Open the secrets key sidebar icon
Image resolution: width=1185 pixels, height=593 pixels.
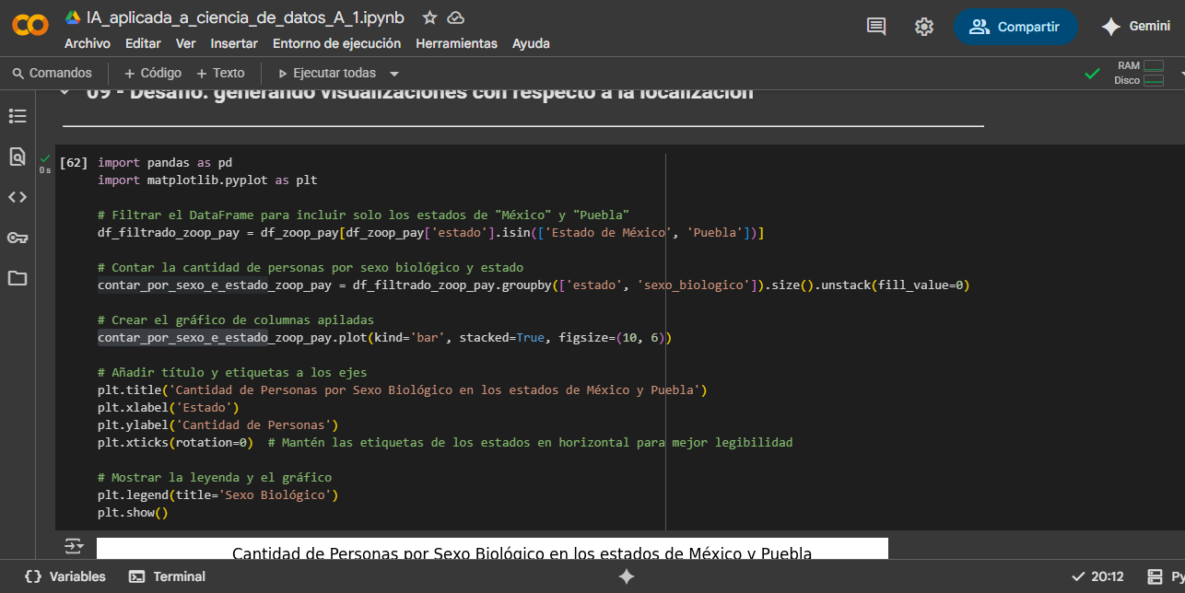[x=18, y=238]
